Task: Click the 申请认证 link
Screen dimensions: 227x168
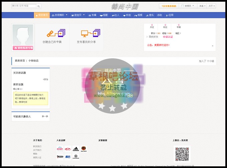Action: (168, 37)
